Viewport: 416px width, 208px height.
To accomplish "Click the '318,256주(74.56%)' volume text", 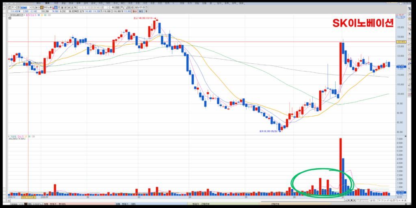I will (x=17, y=139).
